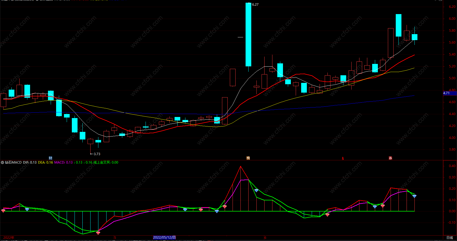Click the 榜 ranking marker icon

coord(248,158)
